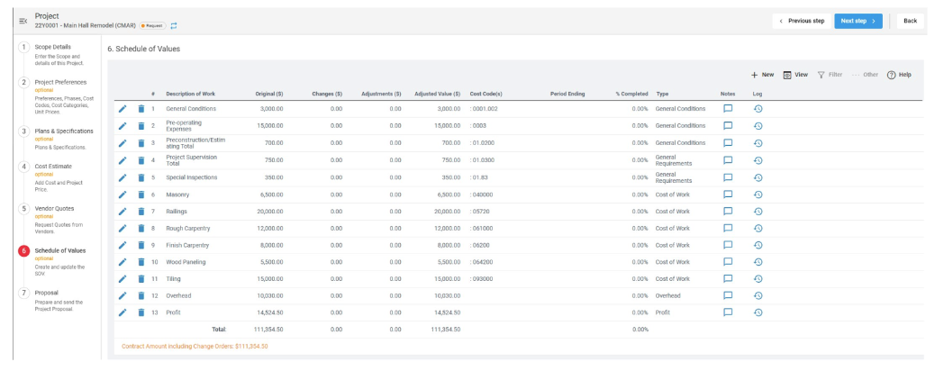
Task: Delete the Overhead row
Action: pyautogui.click(x=141, y=296)
